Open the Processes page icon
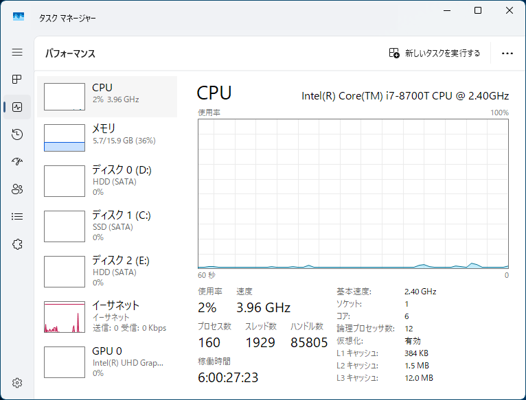This screenshot has width=526, height=400. point(17,80)
